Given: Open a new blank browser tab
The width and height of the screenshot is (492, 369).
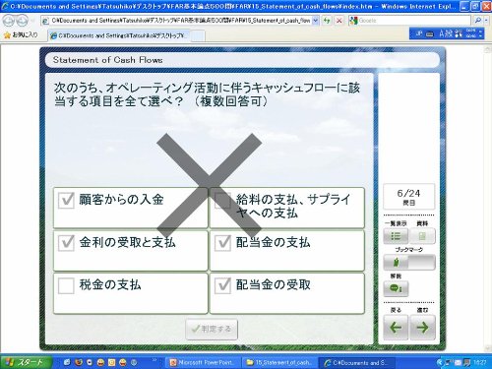Looking at the screenshot, I should tap(198, 36).
